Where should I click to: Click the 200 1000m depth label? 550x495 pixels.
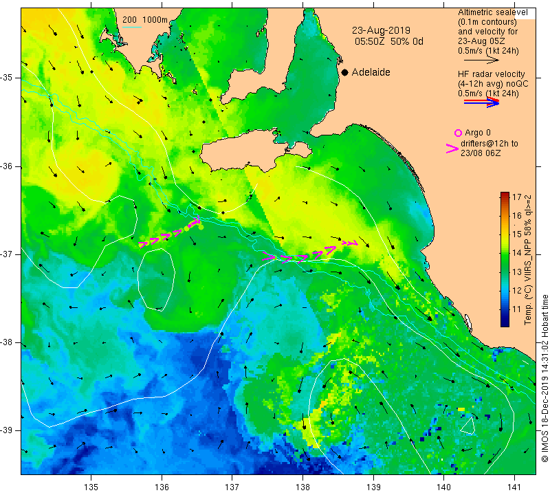145,20
